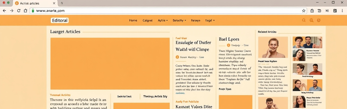
Task: Expand the 'Setuctiy' dropdown menu
Action: point(179,20)
